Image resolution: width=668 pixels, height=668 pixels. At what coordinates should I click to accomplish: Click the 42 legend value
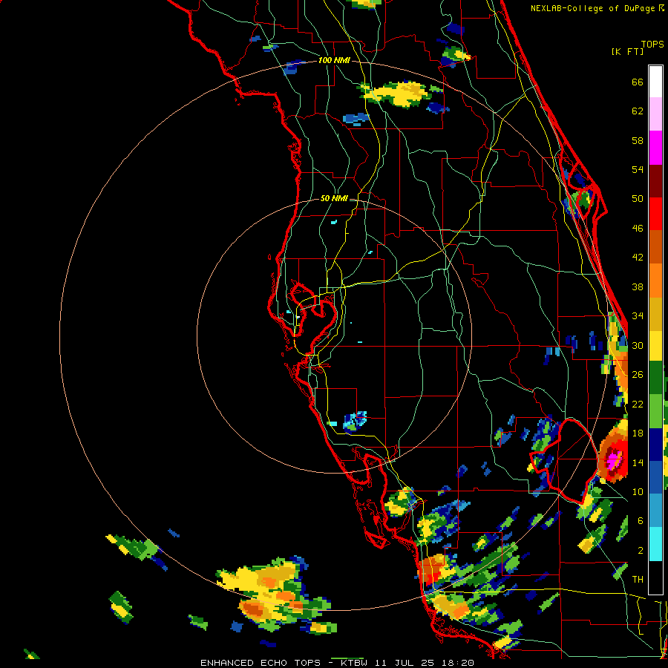point(638,258)
